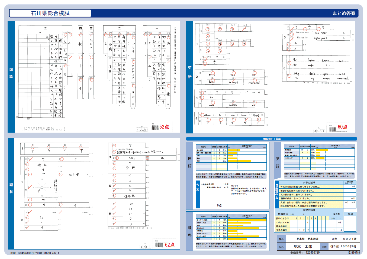Image resolution: width=367 pixels, height=259 pixels.
Task: Click the 国語 blue side label on the answer sheet
Action: pyautogui.click(x=11, y=77)
